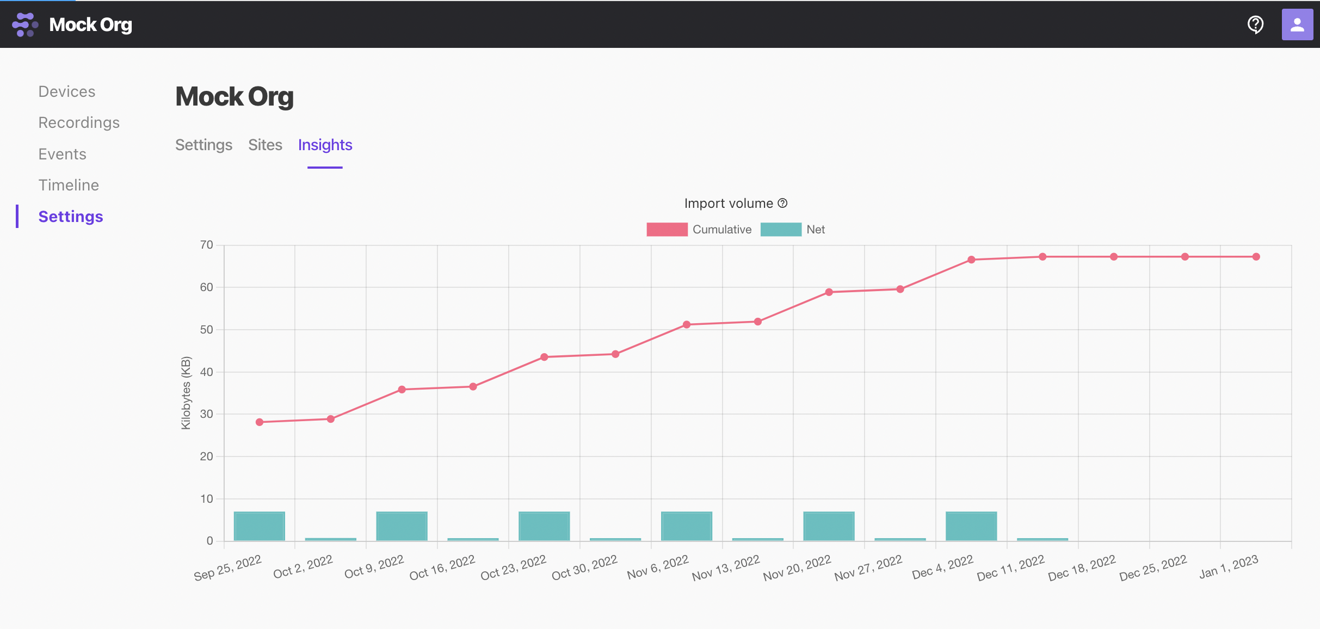Switch to the org Settings tab
Screen dimensions: 1320x629
(x=203, y=145)
